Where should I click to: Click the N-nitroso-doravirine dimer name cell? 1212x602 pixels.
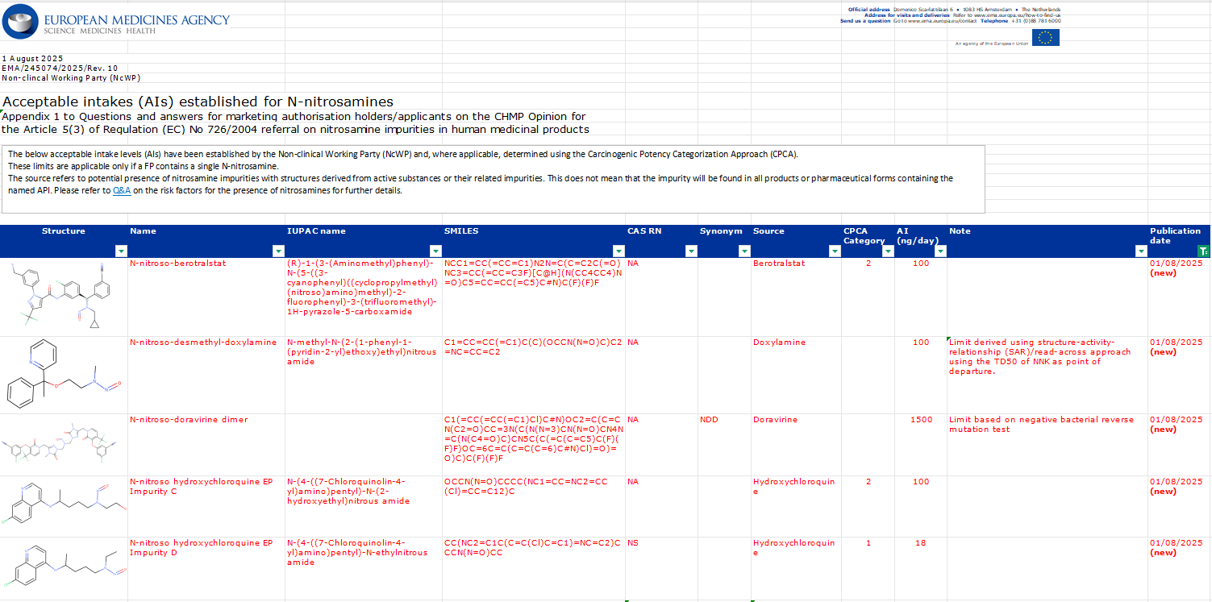click(x=206, y=445)
